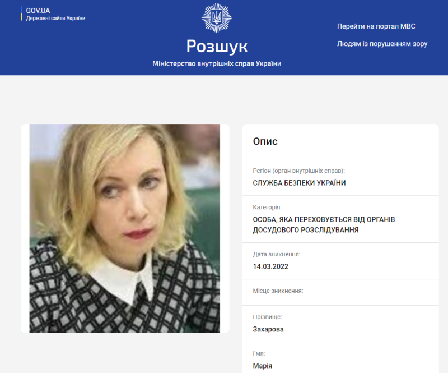
Task: Select surname value 'Захарова'
Action: (268, 329)
